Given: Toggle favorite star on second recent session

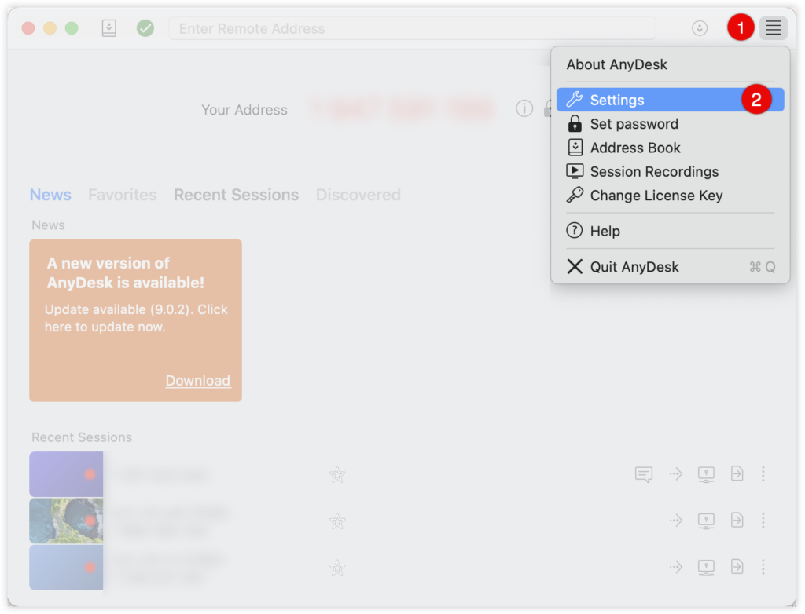Looking at the screenshot, I should (337, 521).
